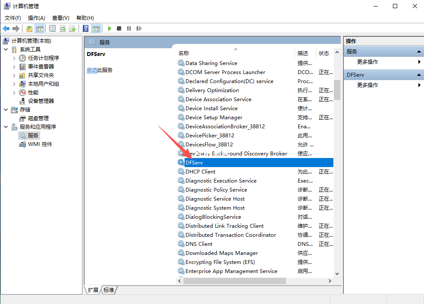The height and width of the screenshot is (304, 424).
Task: Open the 操作(A) menu
Action: tap(36, 18)
